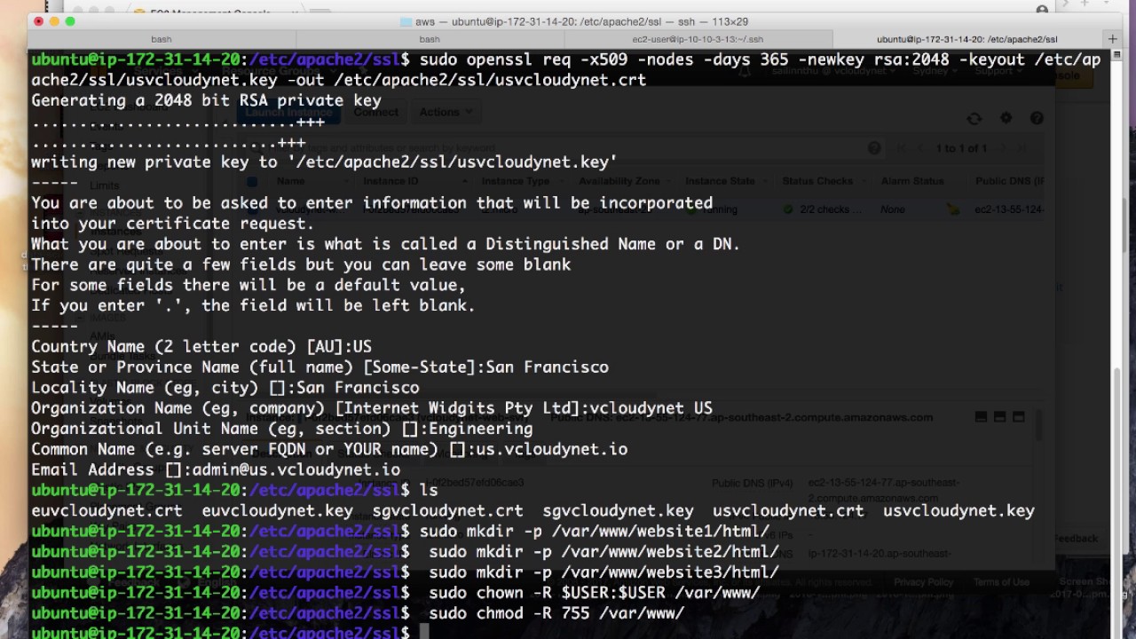Open the help question icon beside gear
This screenshot has height=639, width=1136.
pyautogui.click(x=1037, y=118)
